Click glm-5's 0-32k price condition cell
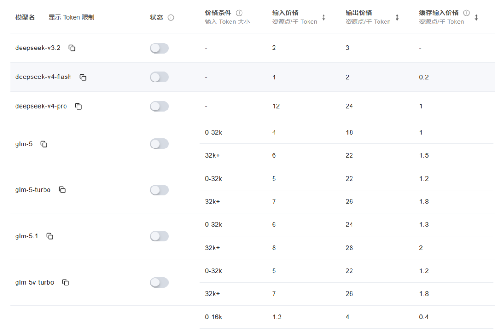The height and width of the screenshot is (329, 495). [214, 132]
